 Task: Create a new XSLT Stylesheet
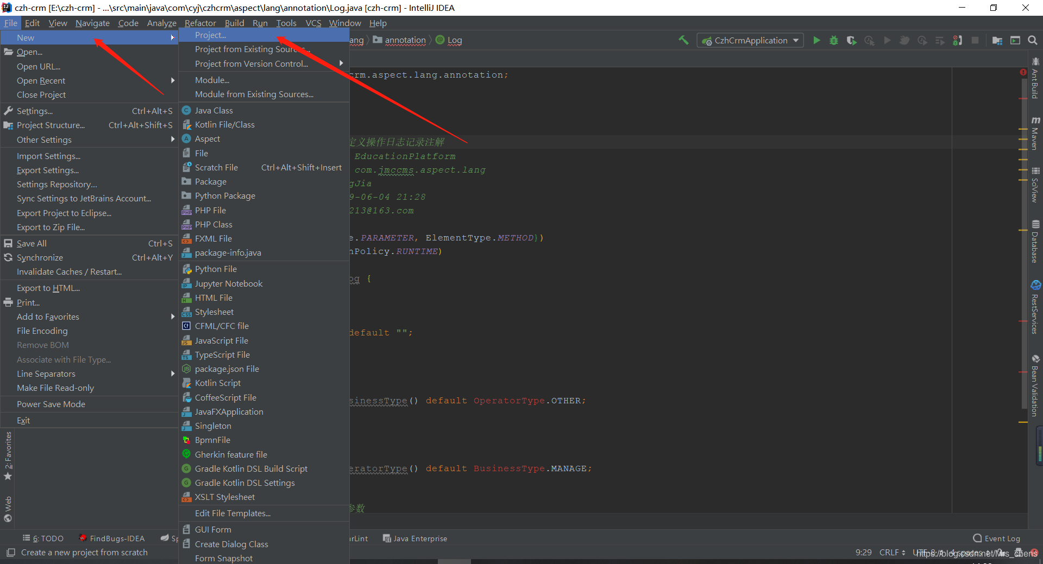(264, 497)
